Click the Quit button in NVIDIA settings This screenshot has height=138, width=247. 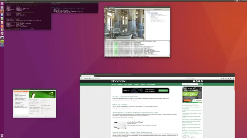coord(52,116)
